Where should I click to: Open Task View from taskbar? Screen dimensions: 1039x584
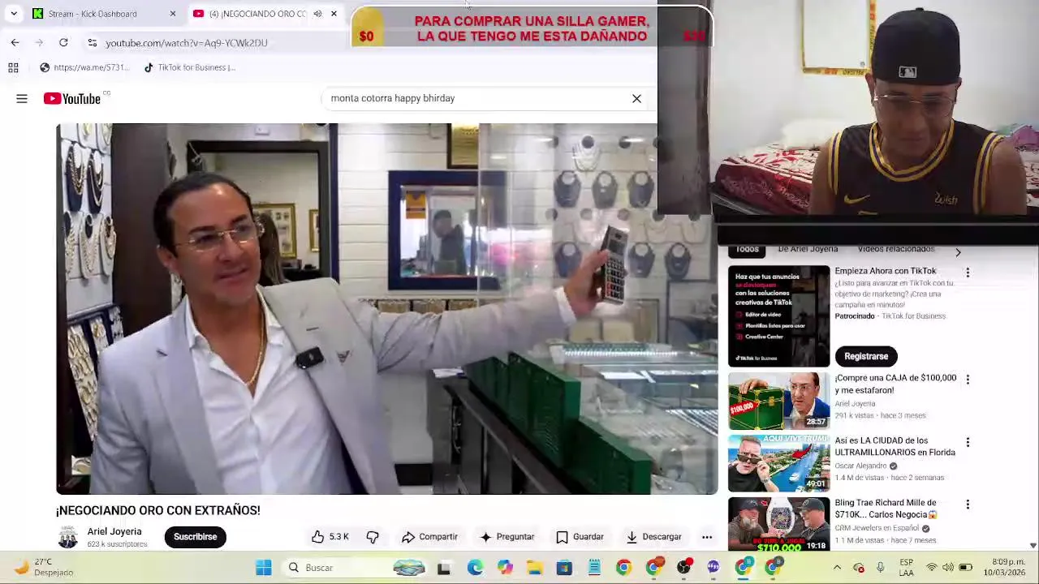444,568
